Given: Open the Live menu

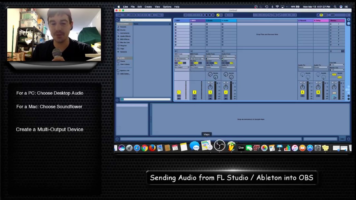Looking at the screenshot, I should (125, 7).
